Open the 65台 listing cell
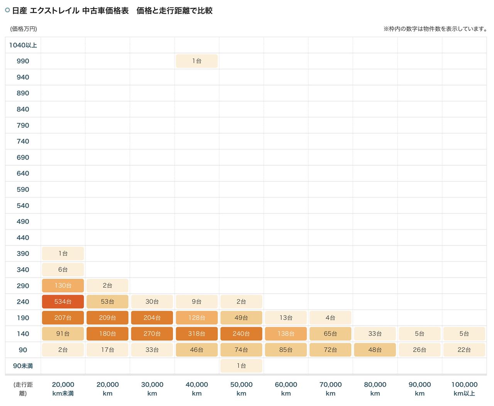This screenshot has height=406, width=494. pyautogui.click(x=330, y=334)
